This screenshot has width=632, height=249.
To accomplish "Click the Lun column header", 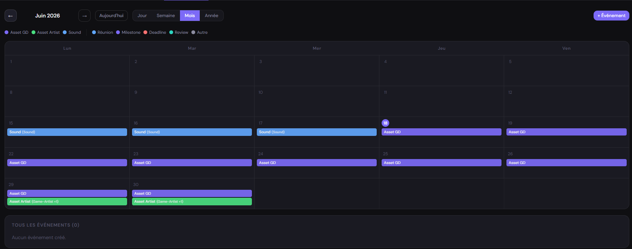I will point(67,48).
